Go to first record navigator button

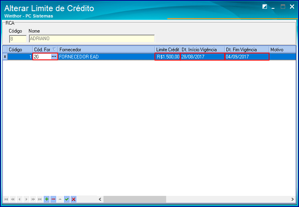[6, 199]
